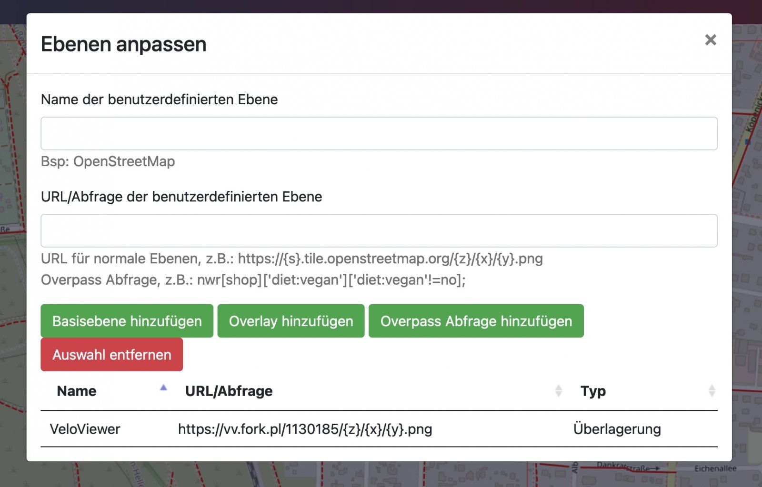Close the Ebenen anpassen dialog
Image resolution: width=762 pixels, height=487 pixels.
tap(710, 40)
